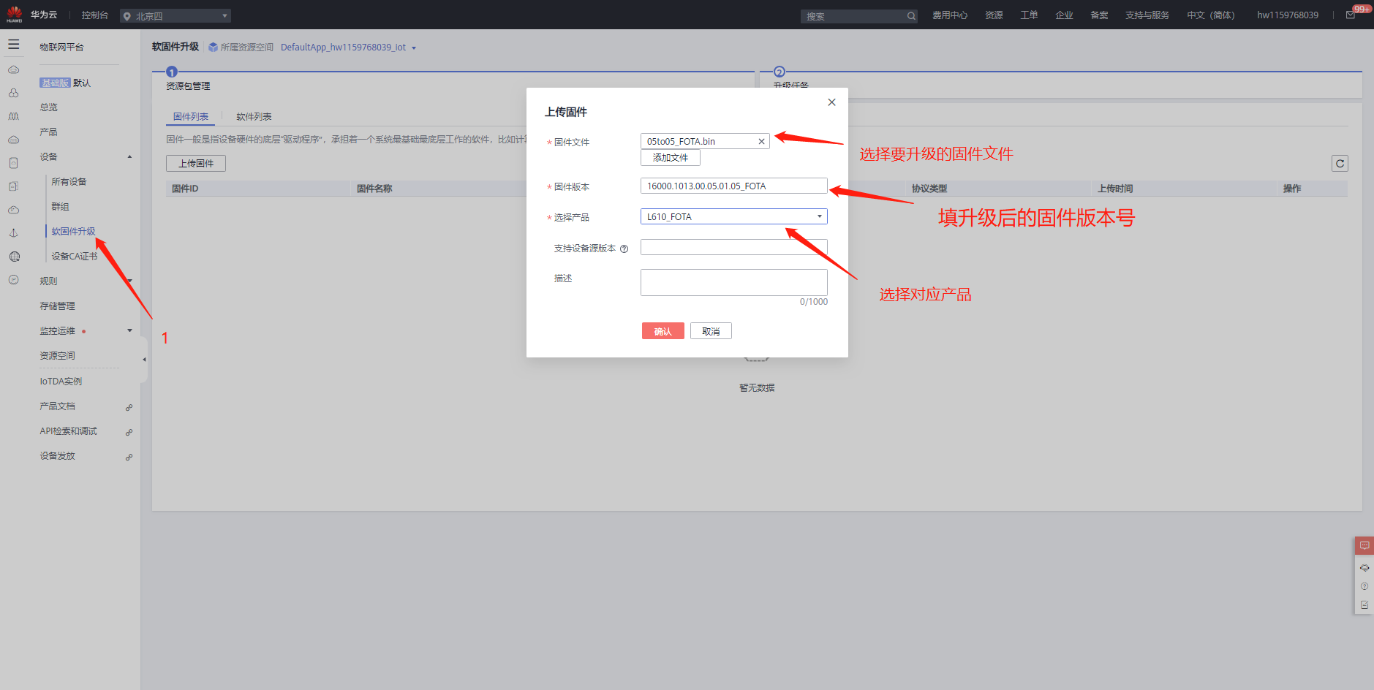This screenshot has width=1374, height=690.
Task: Close the 上传固件 dialog with the X
Action: coord(831,102)
